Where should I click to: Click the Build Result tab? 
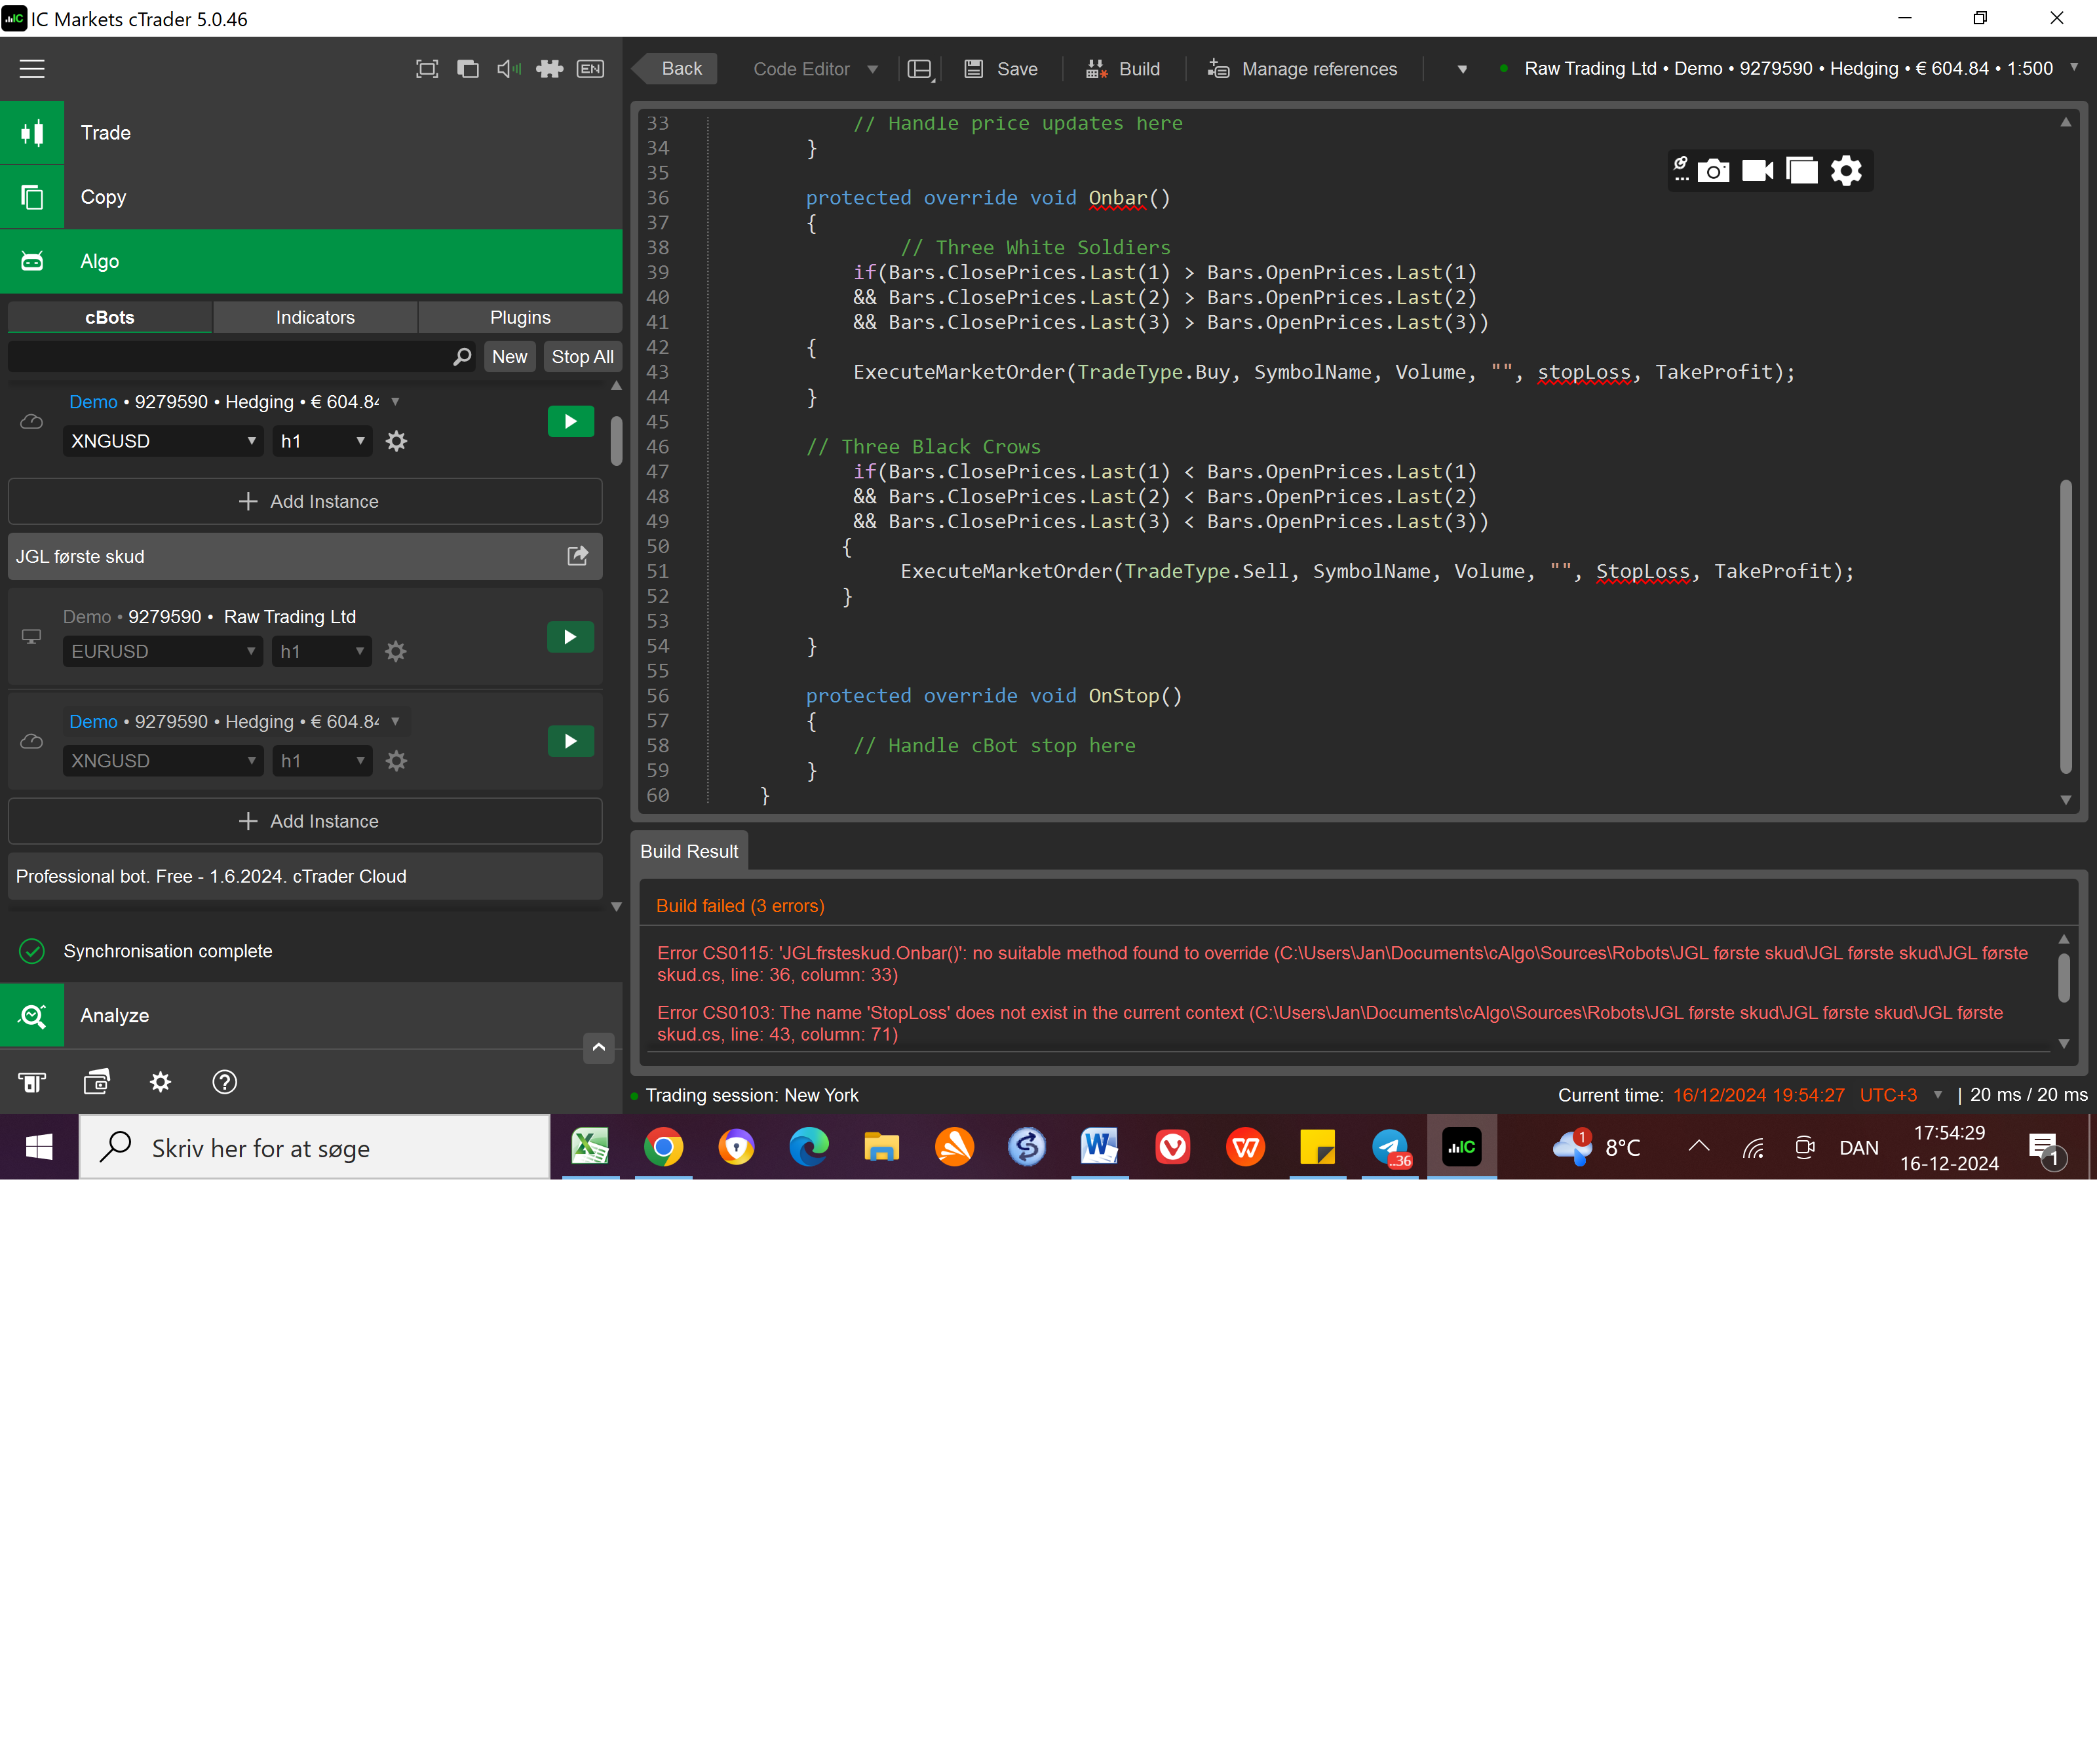689,851
